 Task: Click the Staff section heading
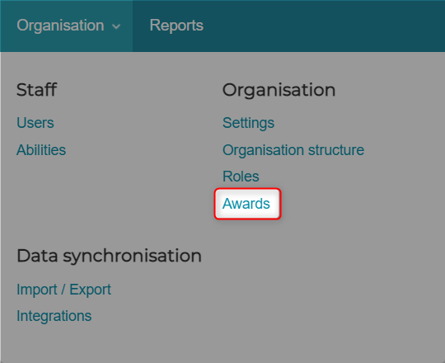coord(36,90)
